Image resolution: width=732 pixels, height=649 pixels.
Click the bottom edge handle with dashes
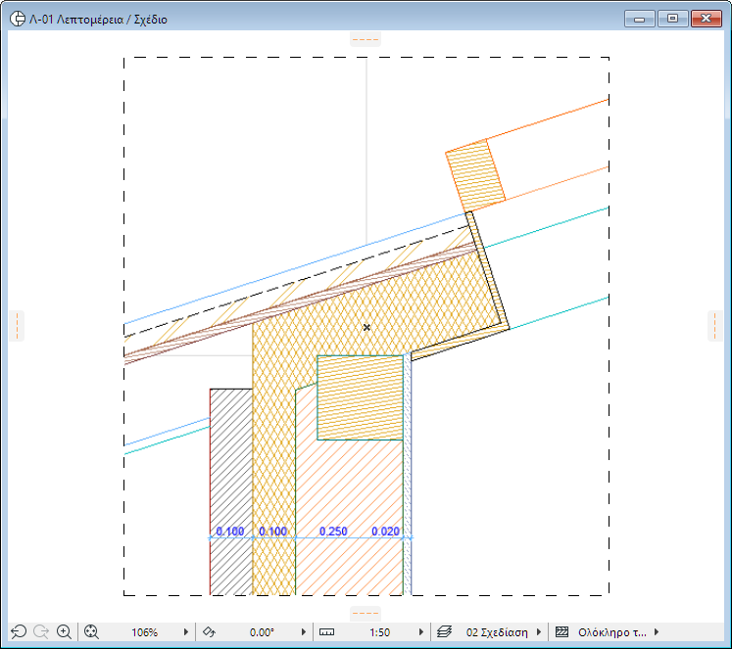(366, 614)
